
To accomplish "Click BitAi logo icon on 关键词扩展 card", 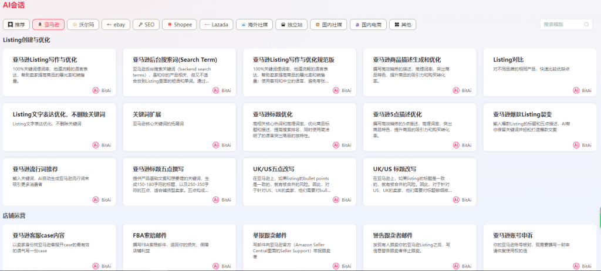I will pyautogui.click(x=215, y=145).
